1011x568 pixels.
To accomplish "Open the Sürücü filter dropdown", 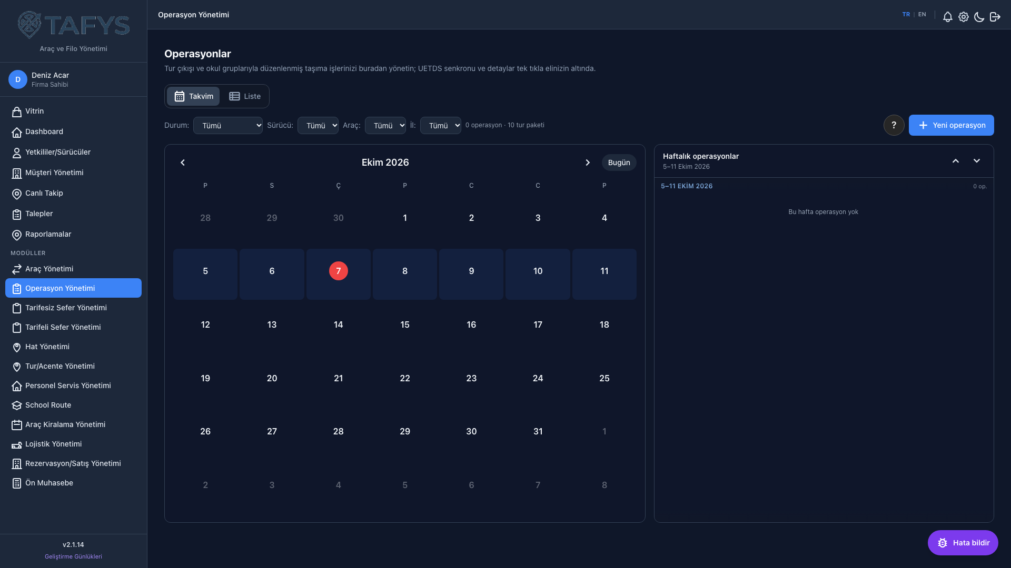I will click(318, 125).
